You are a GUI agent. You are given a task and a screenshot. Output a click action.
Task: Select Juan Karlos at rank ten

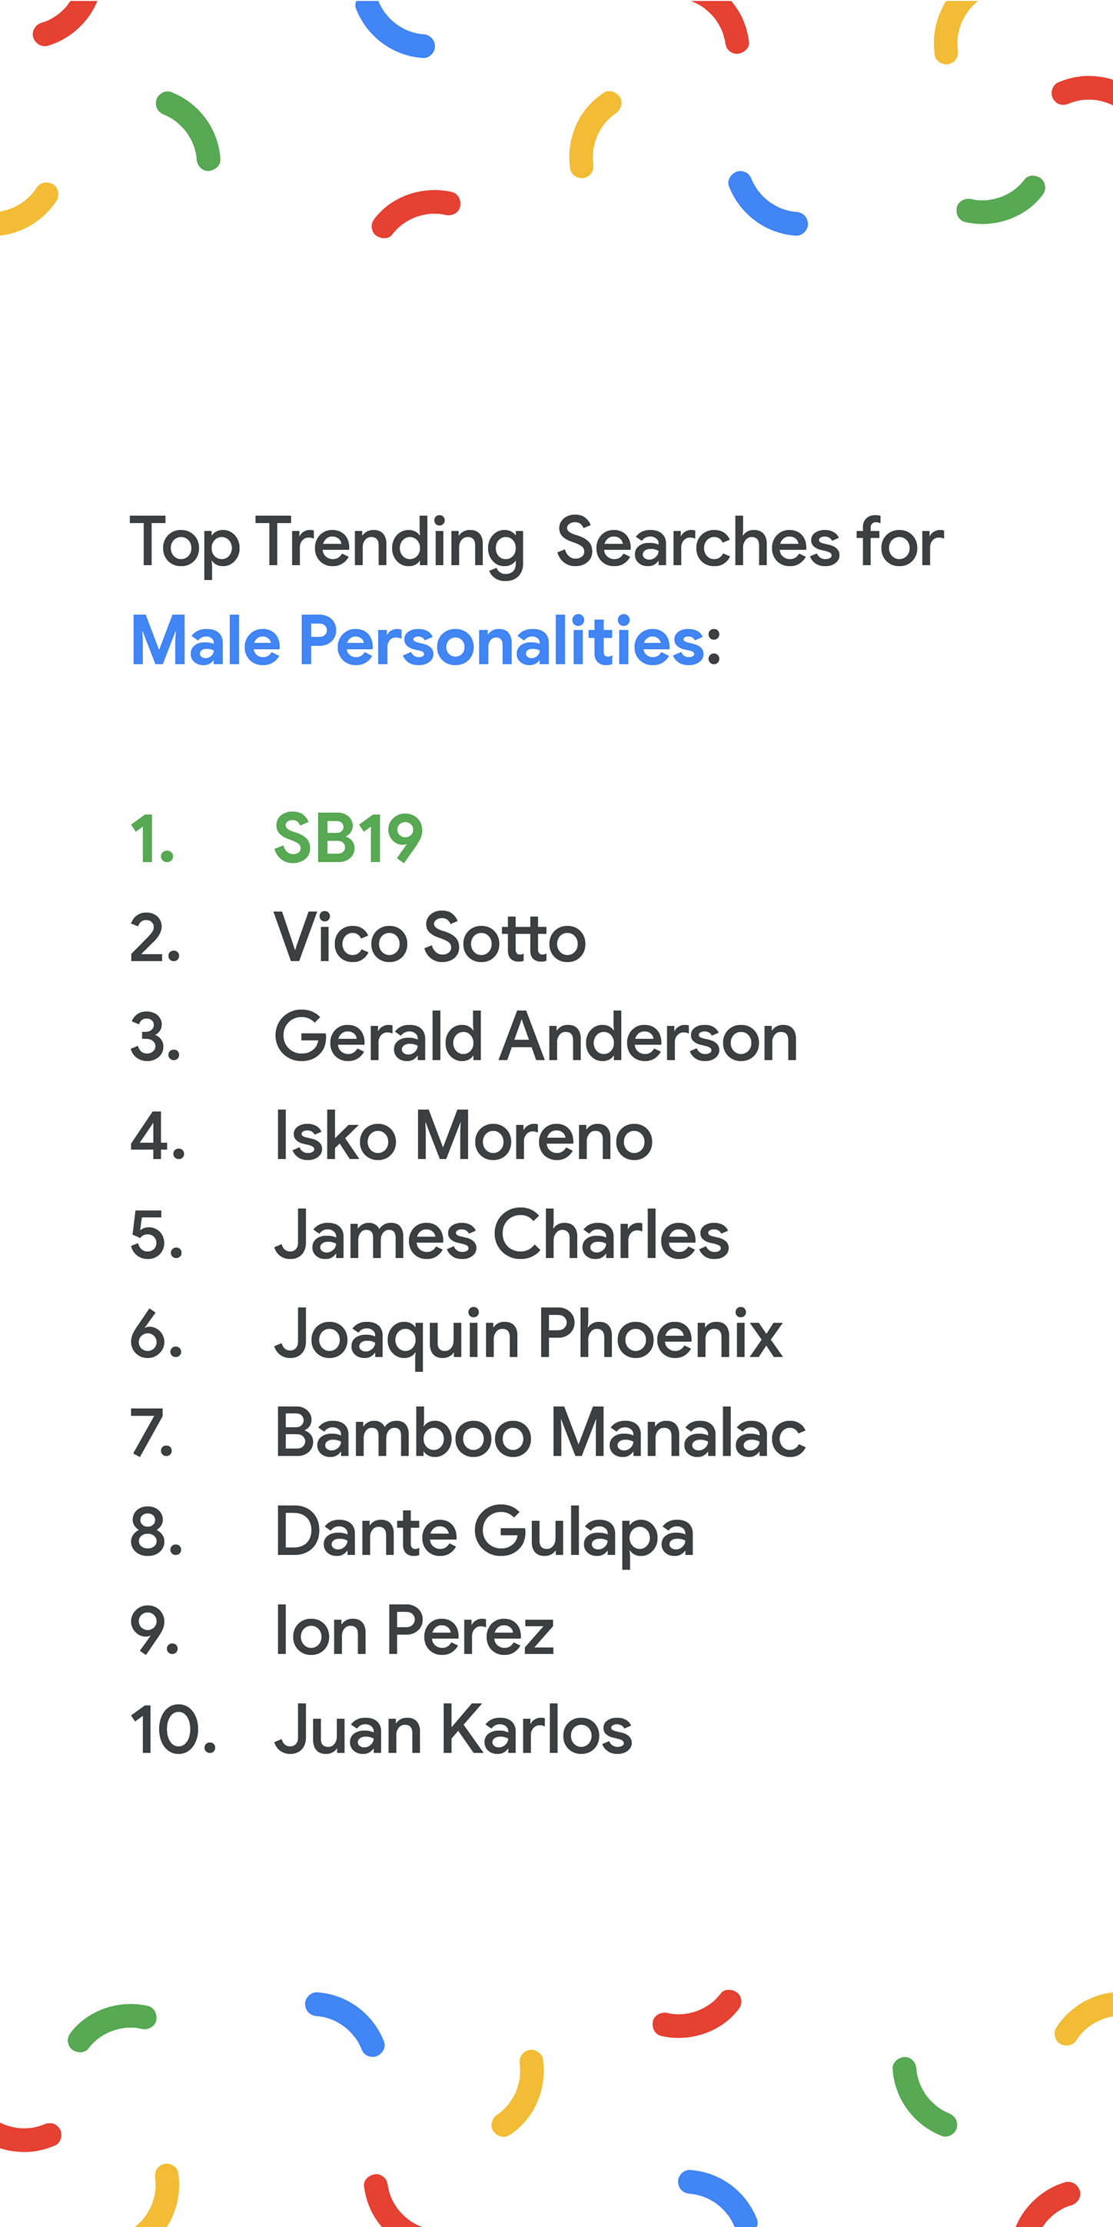[x=454, y=1729]
